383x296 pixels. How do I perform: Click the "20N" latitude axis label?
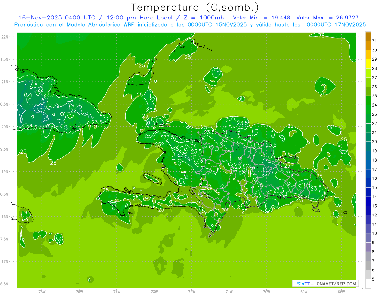(5, 127)
